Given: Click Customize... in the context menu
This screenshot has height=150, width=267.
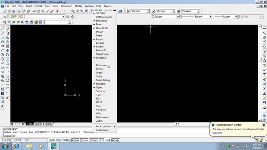Looking at the screenshot, I should pos(104,130).
